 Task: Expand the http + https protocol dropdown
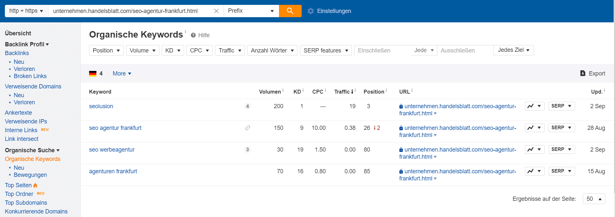click(26, 11)
